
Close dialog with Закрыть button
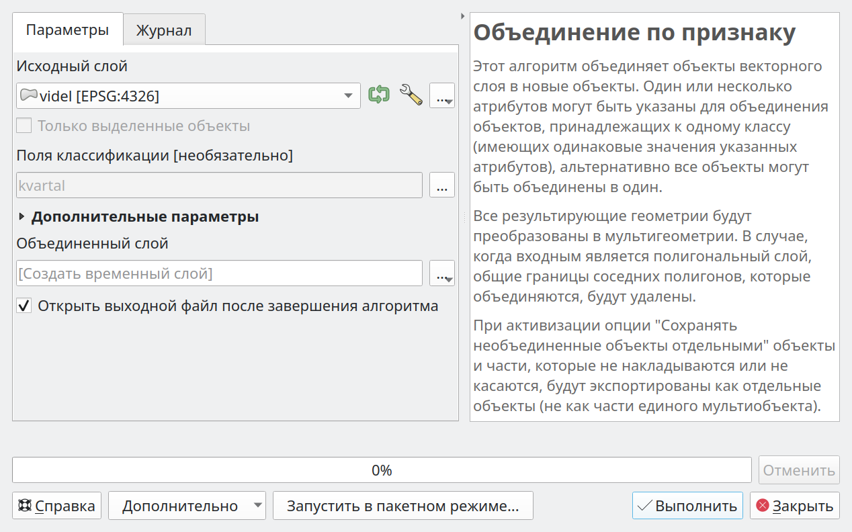tap(795, 506)
